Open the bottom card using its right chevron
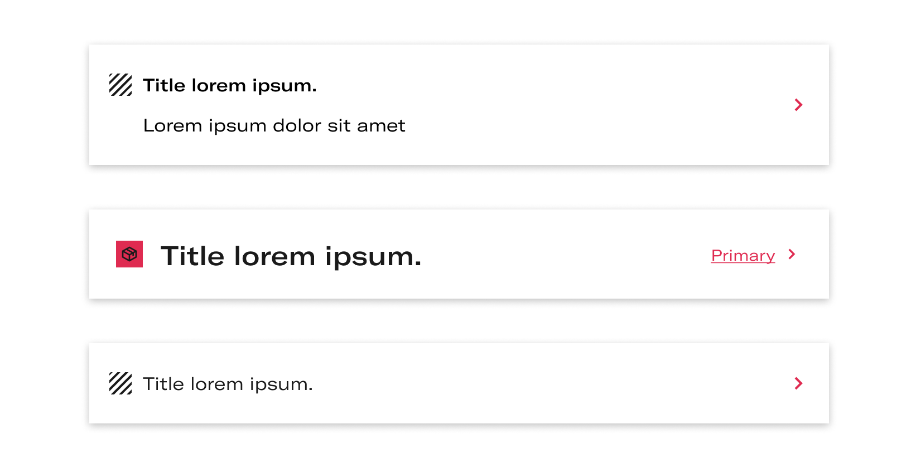Screen dimensions: 916x468 click(x=798, y=383)
